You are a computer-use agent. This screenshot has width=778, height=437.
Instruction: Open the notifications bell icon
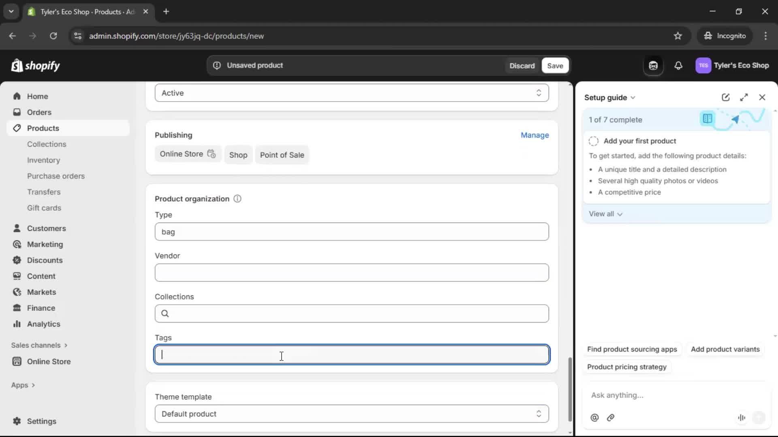point(679,66)
